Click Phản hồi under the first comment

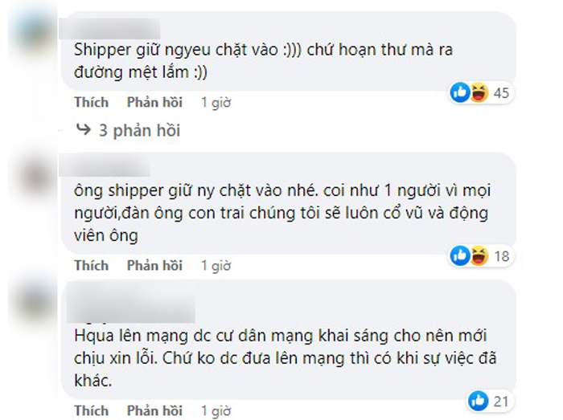(154, 102)
